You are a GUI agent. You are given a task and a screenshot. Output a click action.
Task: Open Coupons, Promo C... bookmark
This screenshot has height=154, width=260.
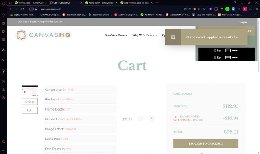pos(204,15)
